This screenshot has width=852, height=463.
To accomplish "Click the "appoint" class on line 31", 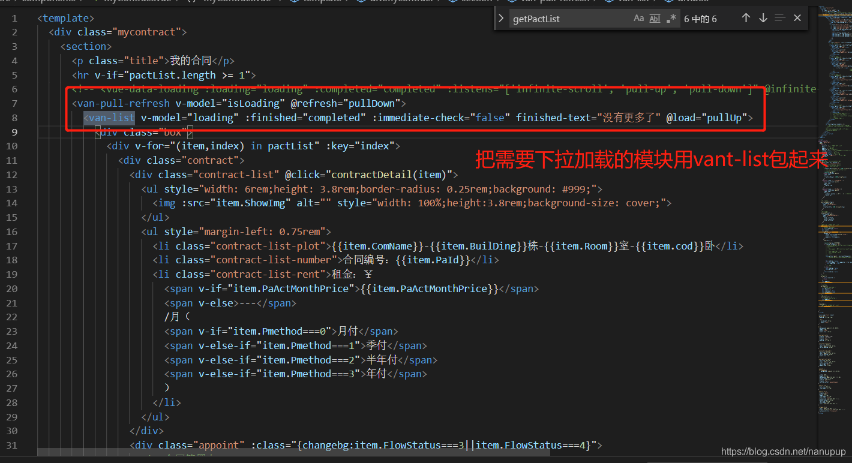I will [x=219, y=445].
